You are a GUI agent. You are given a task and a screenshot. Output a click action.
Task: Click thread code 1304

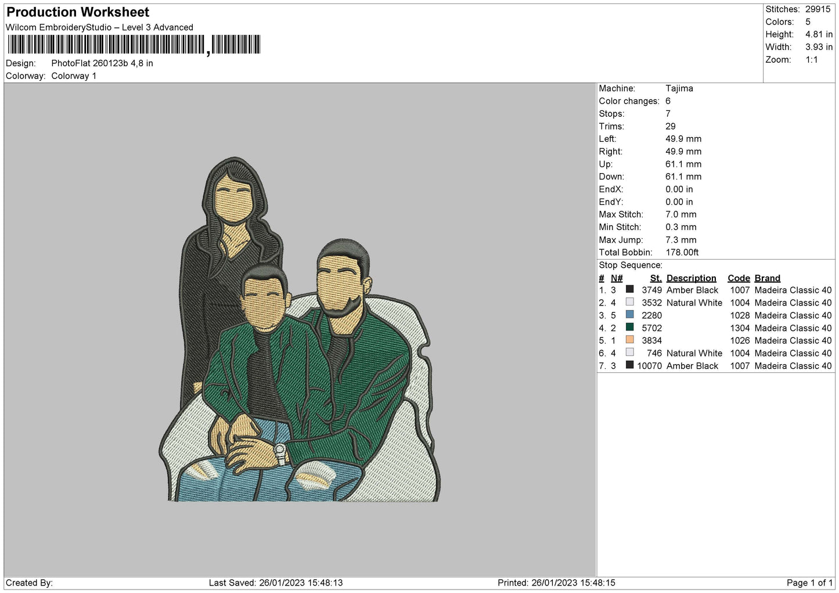740,328
